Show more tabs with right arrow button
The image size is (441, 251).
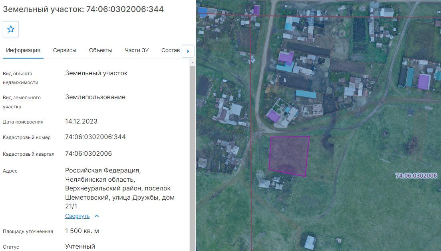pyautogui.click(x=188, y=51)
